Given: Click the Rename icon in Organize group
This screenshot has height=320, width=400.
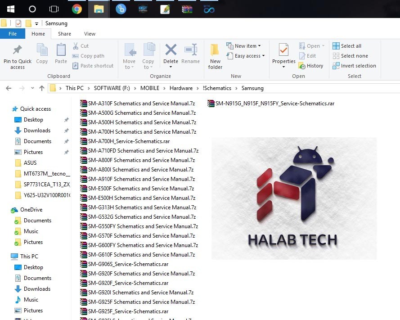Looking at the screenshot, I should (x=191, y=50).
